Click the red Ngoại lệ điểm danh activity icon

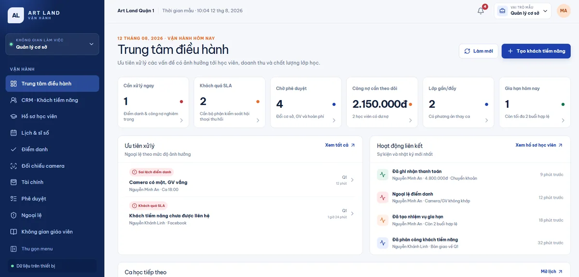pos(383,197)
